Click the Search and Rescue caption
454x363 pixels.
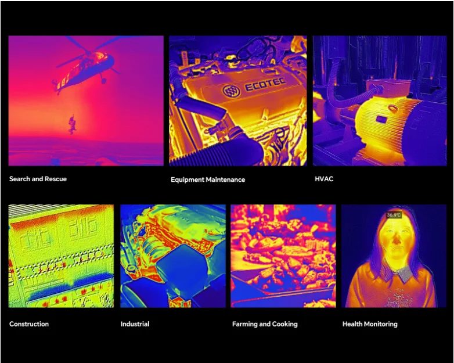(x=38, y=179)
